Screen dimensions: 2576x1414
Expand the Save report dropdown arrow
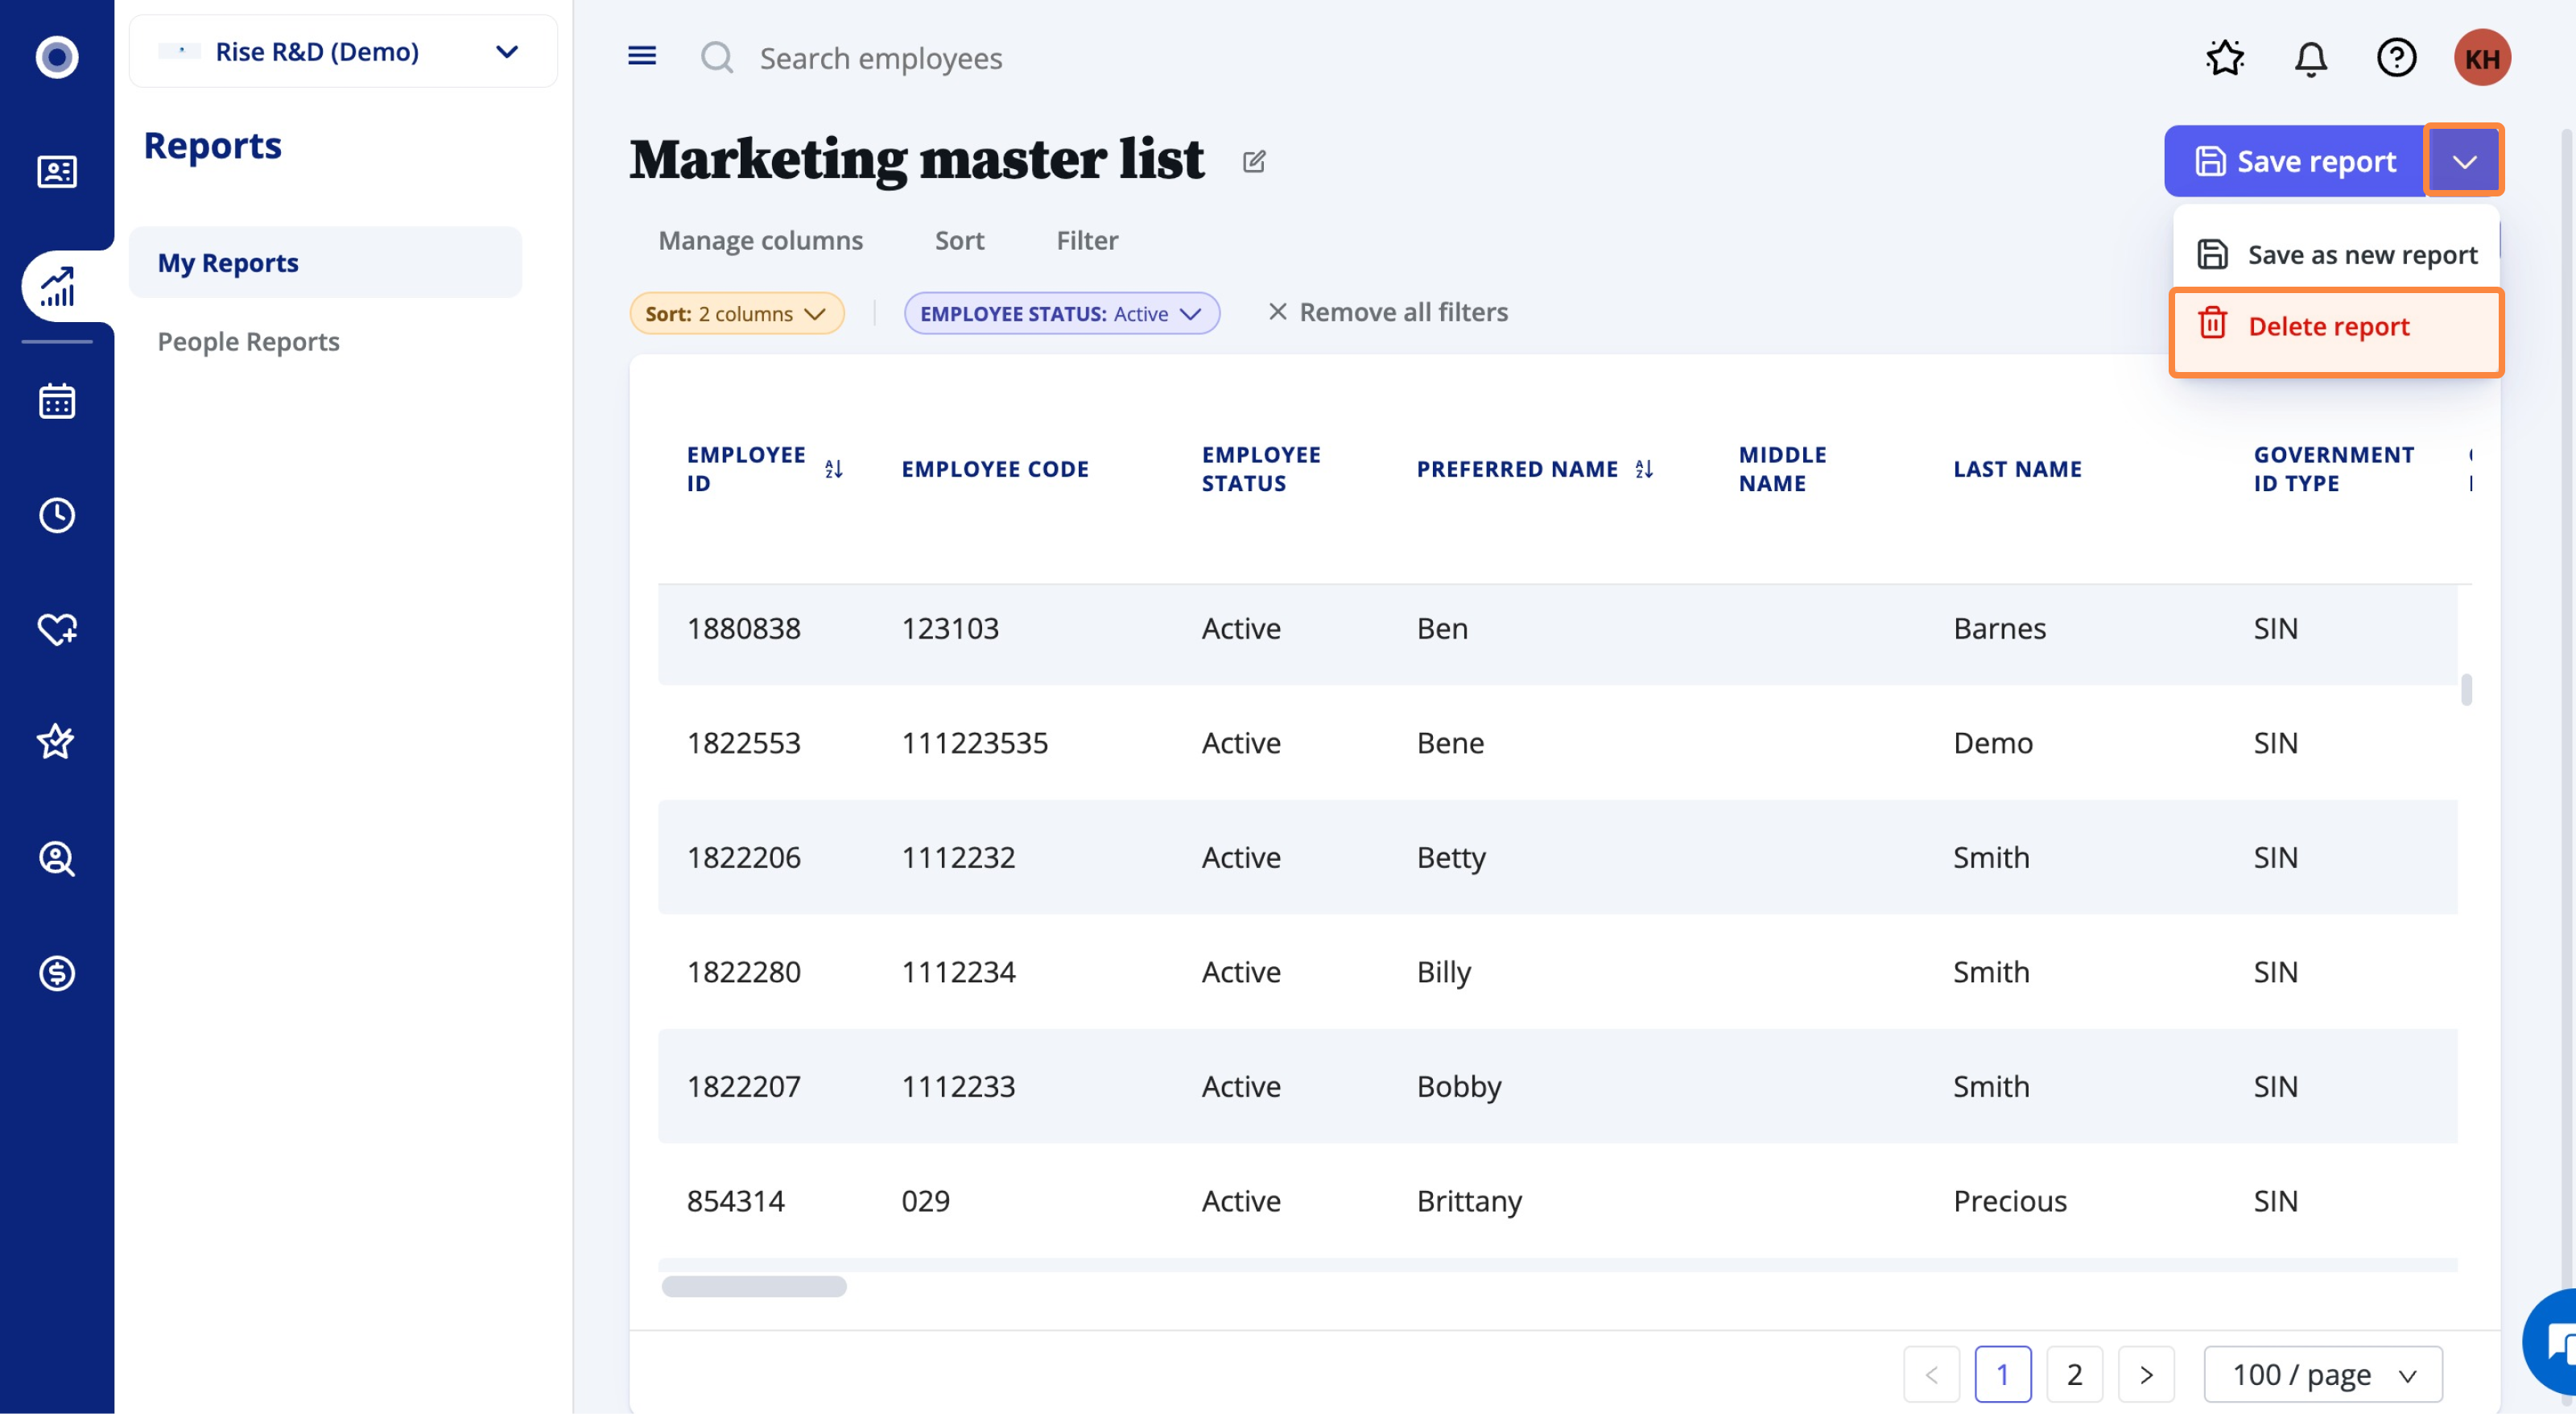click(x=2464, y=160)
